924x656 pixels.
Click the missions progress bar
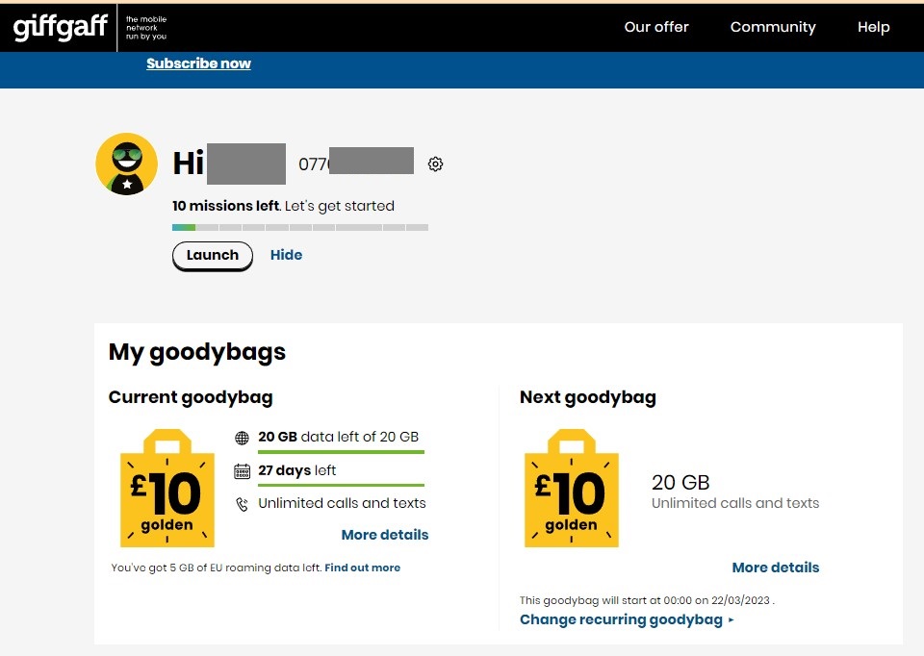(x=300, y=227)
